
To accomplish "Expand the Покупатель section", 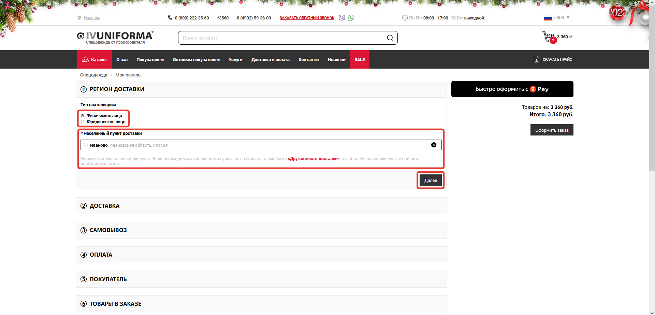I will (108, 279).
